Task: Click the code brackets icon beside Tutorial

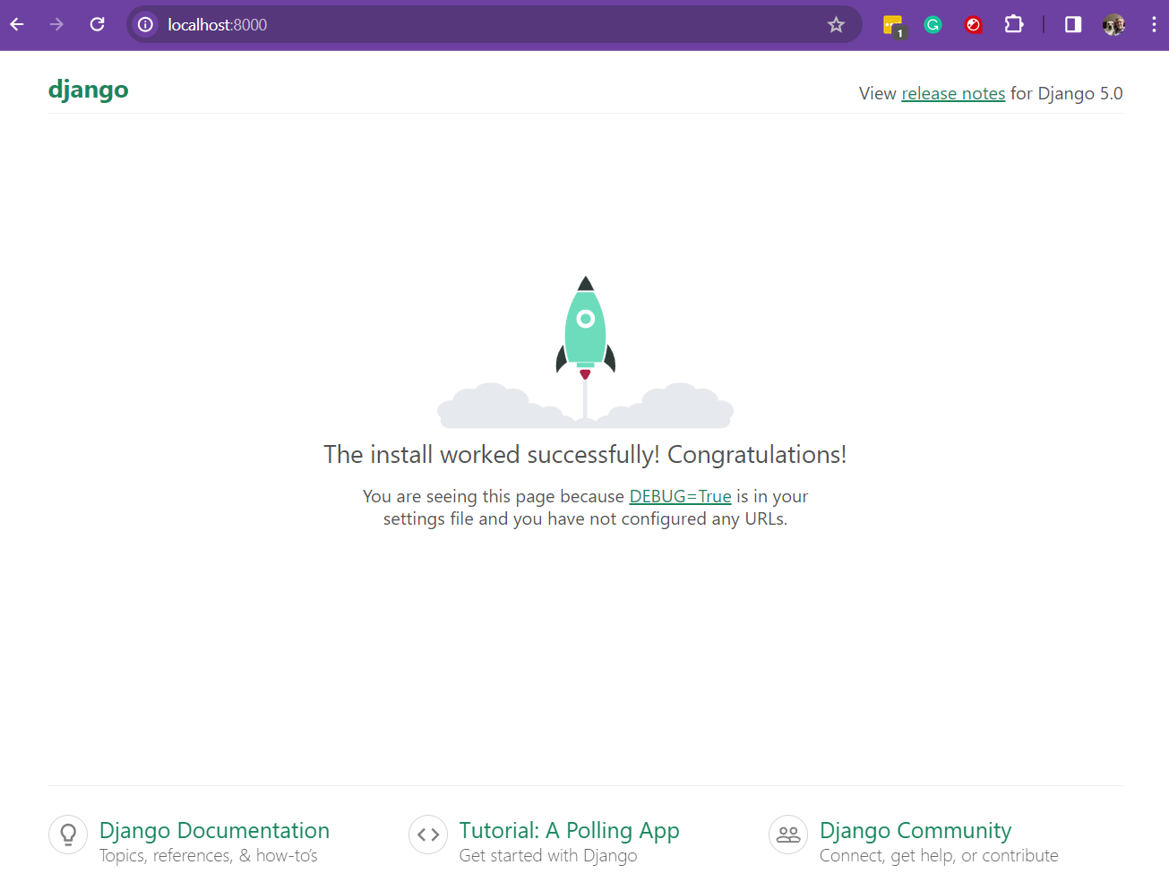Action: (x=428, y=834)
